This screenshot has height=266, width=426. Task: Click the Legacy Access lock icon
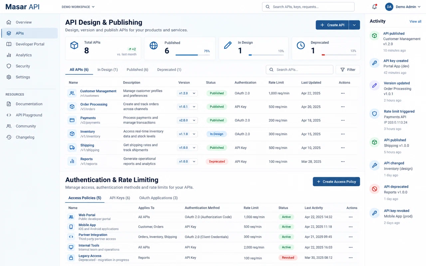coord(71,258)
